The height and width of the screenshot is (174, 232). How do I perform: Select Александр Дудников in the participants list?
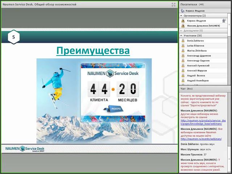pyautogui.click(x=199, y=55)
